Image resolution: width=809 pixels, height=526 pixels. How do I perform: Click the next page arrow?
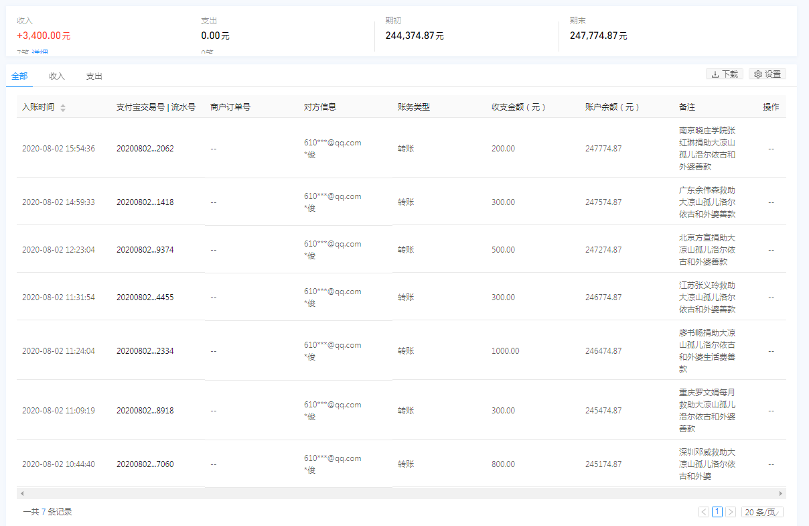pos(731,512)
